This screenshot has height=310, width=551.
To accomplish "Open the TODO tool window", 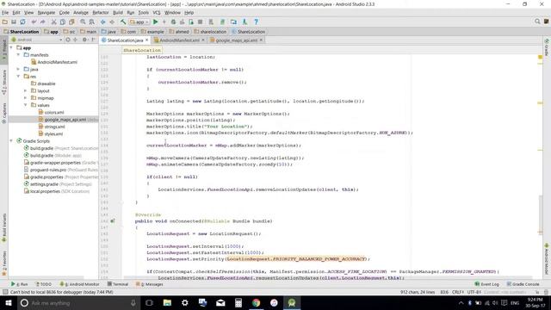I will pyautogui.click(x=44, y=284).
